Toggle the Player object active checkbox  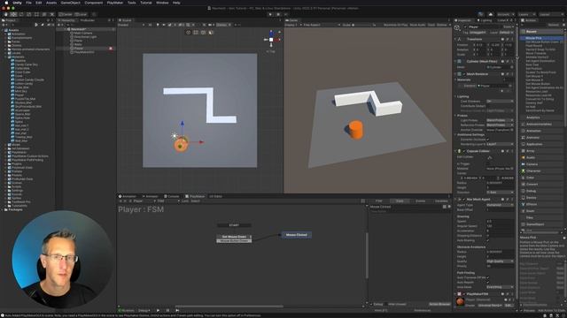point(465,27)
